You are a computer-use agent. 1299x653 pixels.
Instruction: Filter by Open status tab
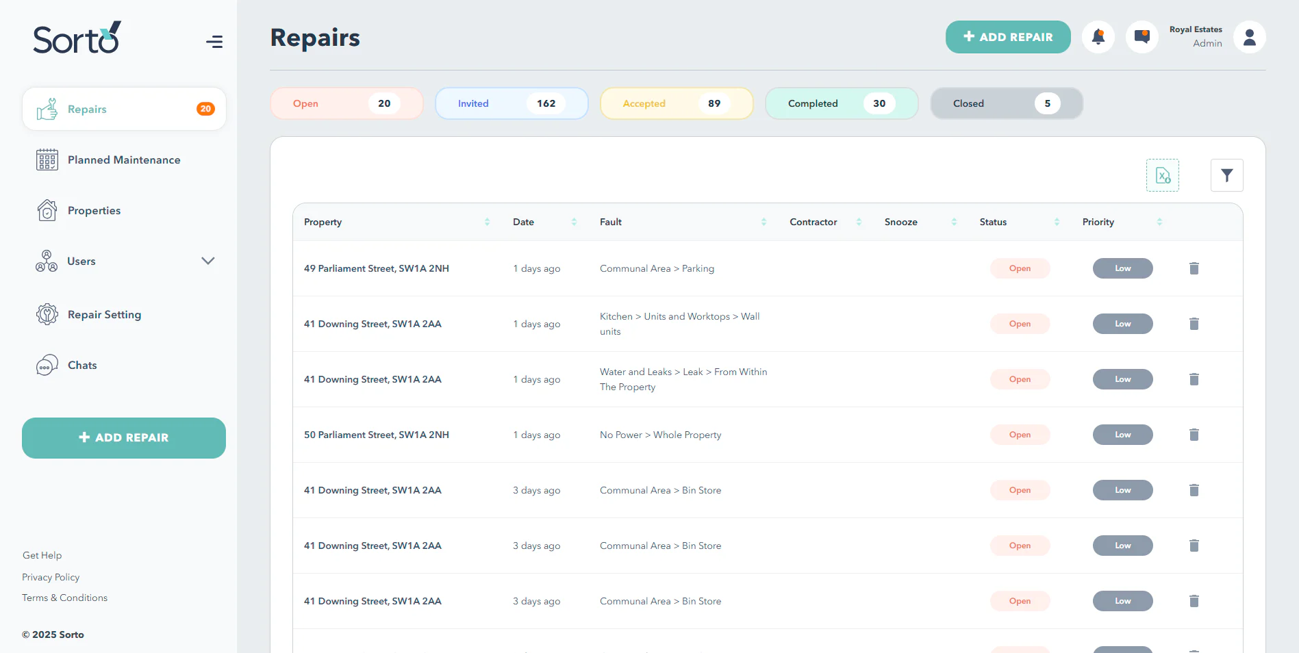tap(346, 103)
